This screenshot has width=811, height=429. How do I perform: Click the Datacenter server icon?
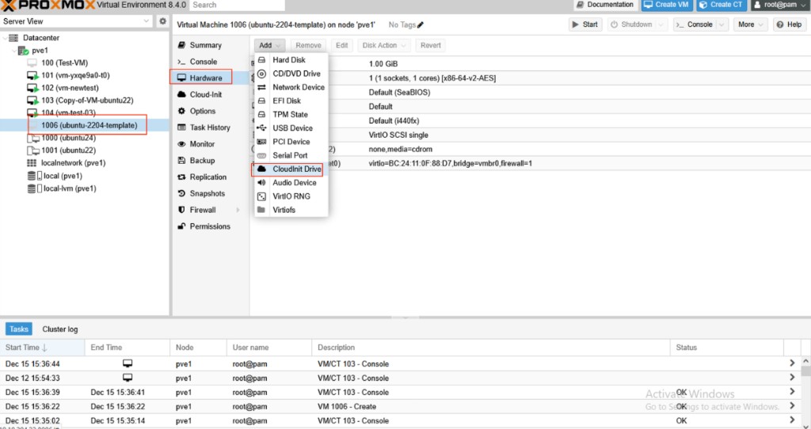pos(13,38)
